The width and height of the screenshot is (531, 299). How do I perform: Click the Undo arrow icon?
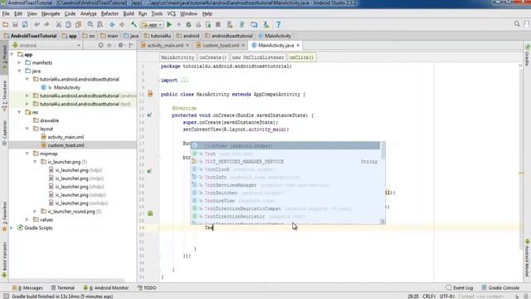coord(37,24)
